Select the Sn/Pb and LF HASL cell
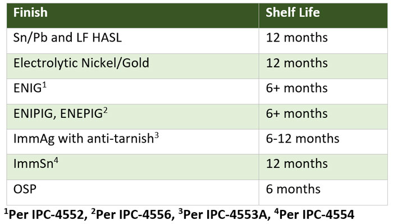Image resolution: width=393 pixels, height=224 pixels. click(x=132, y=40)
